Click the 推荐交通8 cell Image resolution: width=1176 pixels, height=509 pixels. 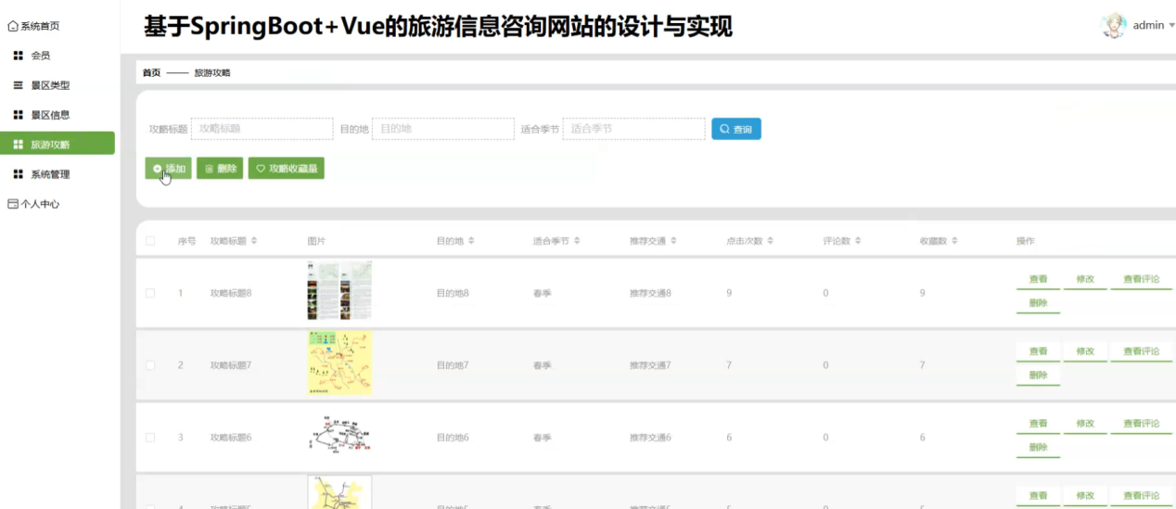[650, 293]
